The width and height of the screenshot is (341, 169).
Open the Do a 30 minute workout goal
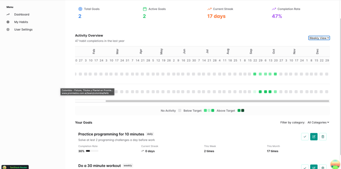(100, 165)
